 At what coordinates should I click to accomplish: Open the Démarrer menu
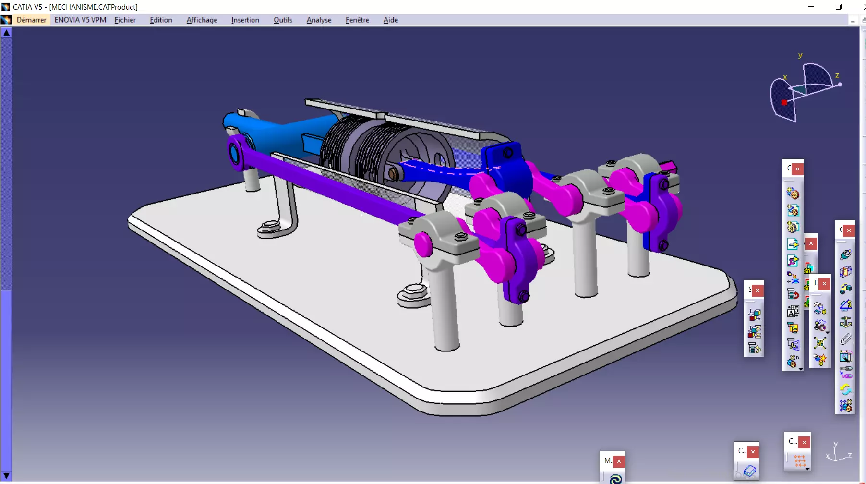tap(31, 20)
